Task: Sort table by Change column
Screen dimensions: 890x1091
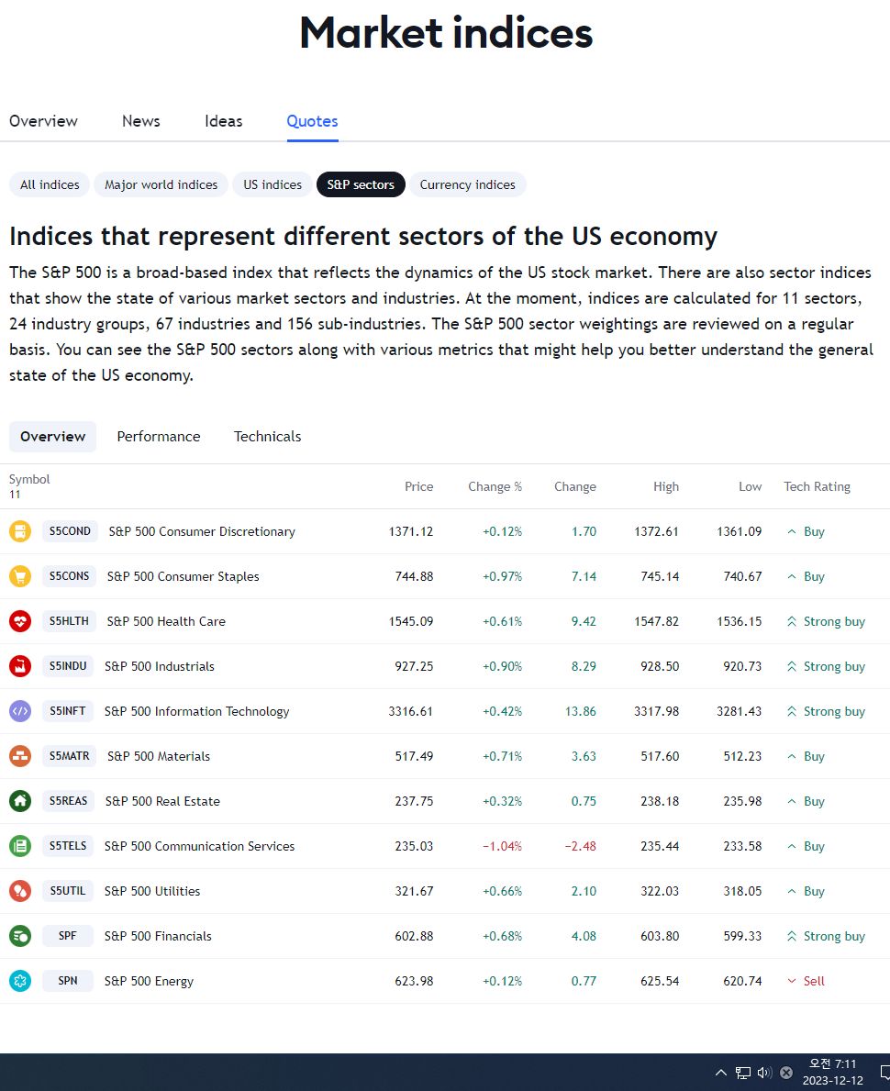Action: (574, 486)
